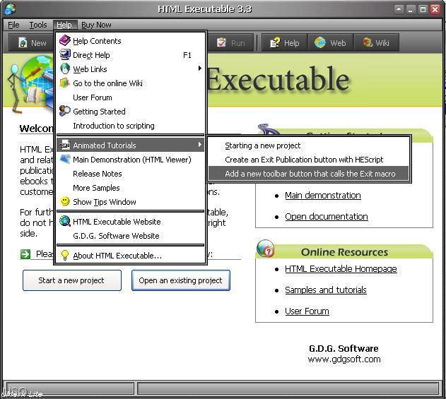Click the G.D.G. Software label
Screen dimensions: 446x399
coord(344,348)
